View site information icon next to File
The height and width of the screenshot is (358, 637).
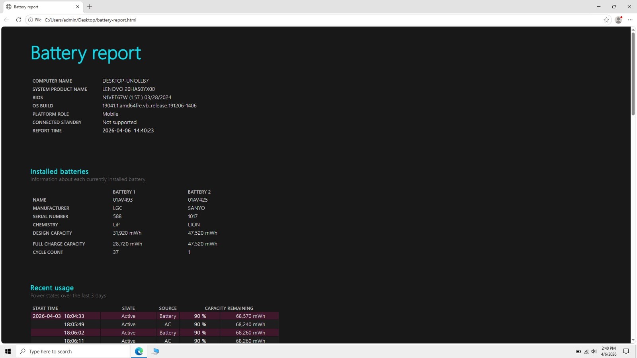(31, 20)
